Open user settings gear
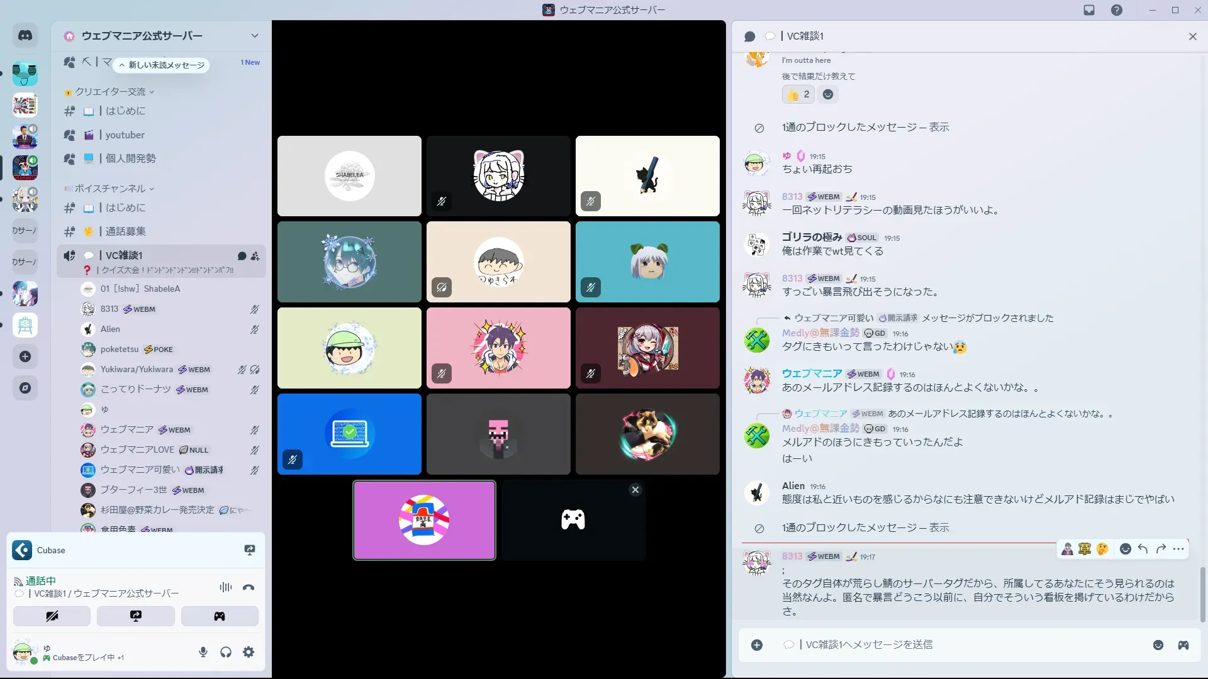 249,652
